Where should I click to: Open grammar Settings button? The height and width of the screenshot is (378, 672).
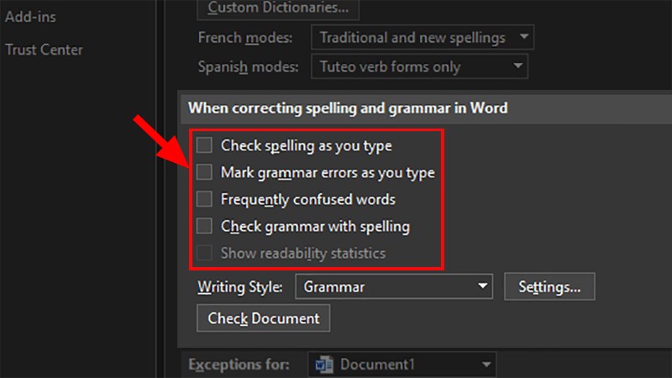click(x=549, y=286)
